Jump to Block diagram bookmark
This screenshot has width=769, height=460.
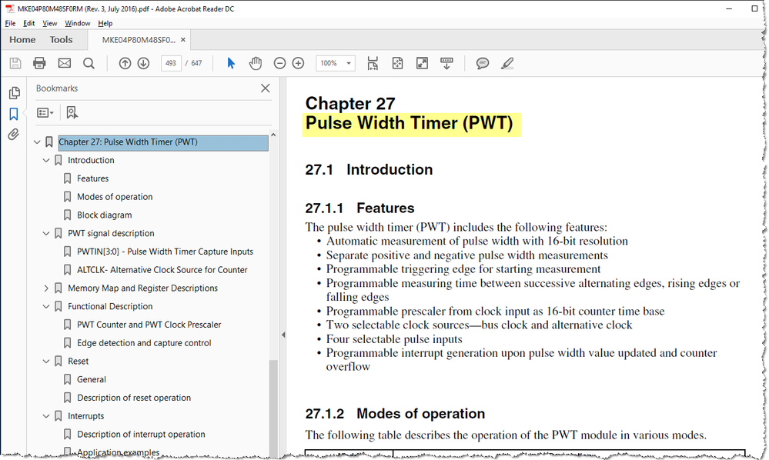tap(105, 215)
